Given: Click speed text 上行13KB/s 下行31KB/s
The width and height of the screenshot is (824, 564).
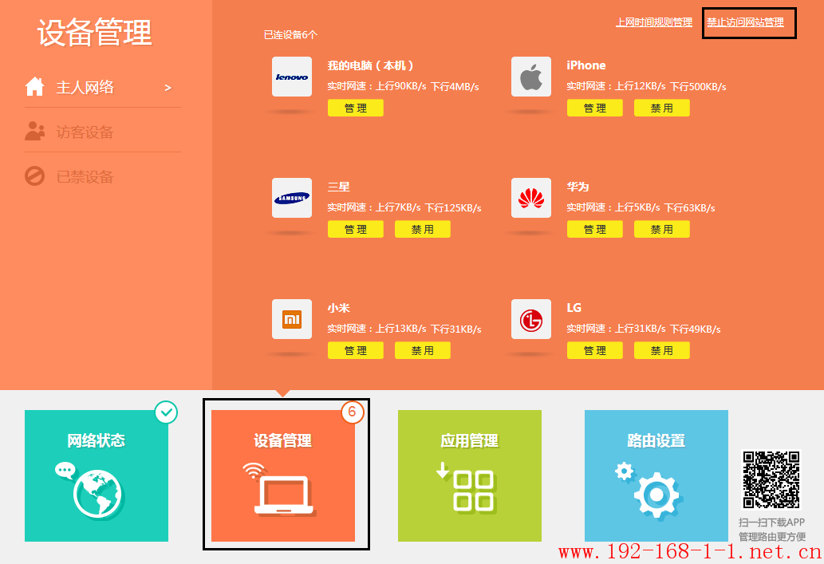Looking at the screenshot, I should point(428,329).
